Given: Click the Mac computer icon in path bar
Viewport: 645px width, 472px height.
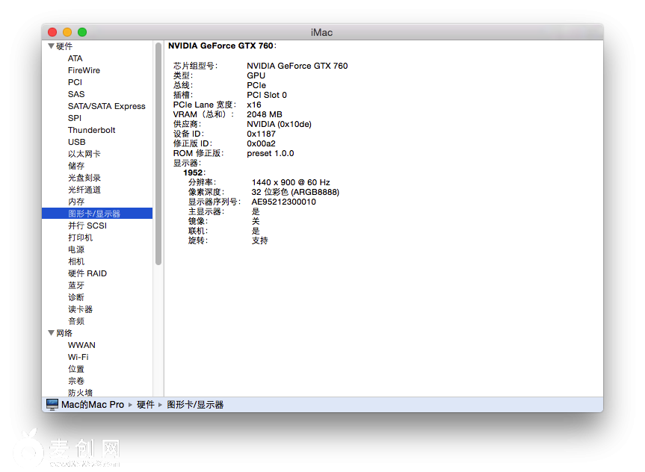Looking at the screenshot, I should tap(52, 404).
